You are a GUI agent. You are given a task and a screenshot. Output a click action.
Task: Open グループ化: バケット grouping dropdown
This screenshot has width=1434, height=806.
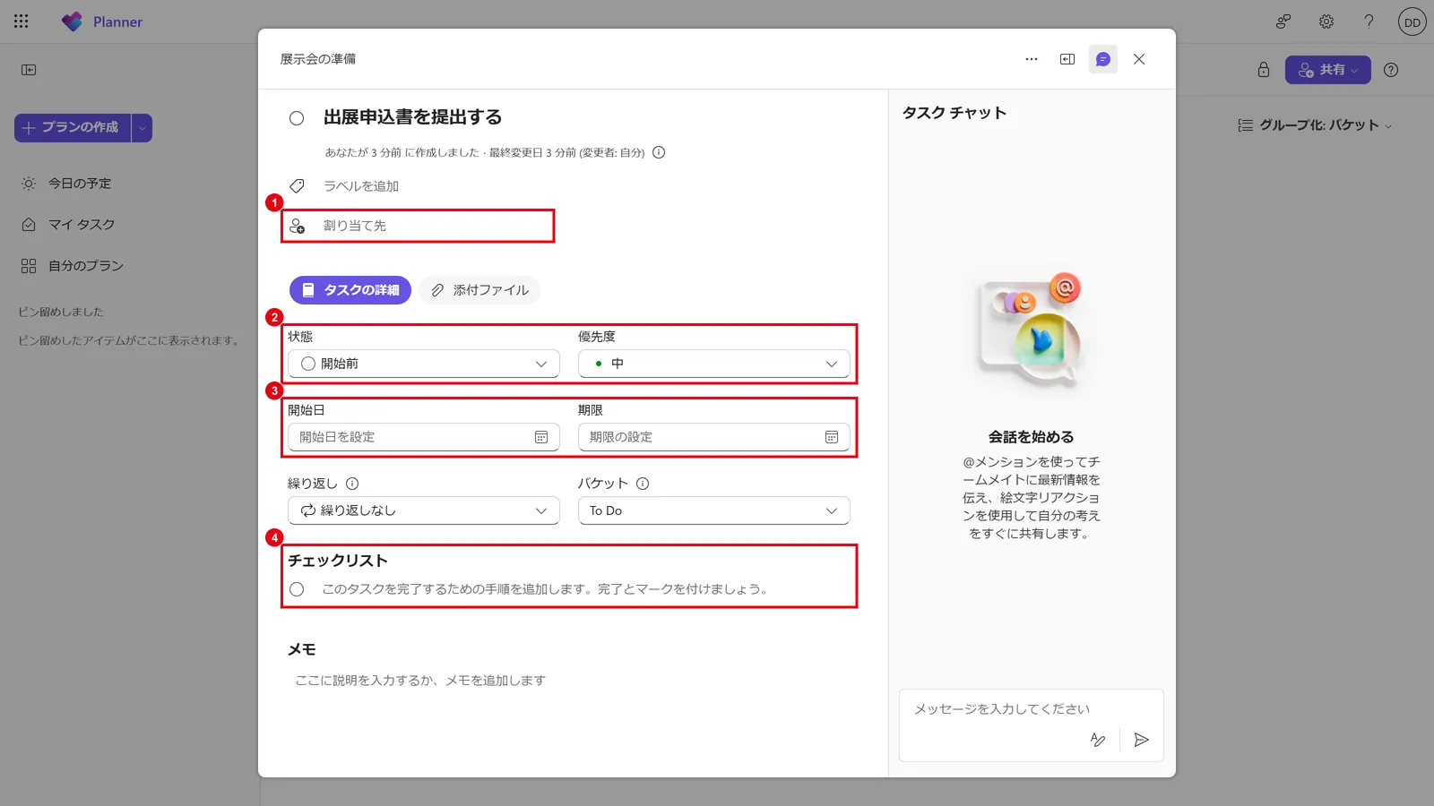(1315, 125)
